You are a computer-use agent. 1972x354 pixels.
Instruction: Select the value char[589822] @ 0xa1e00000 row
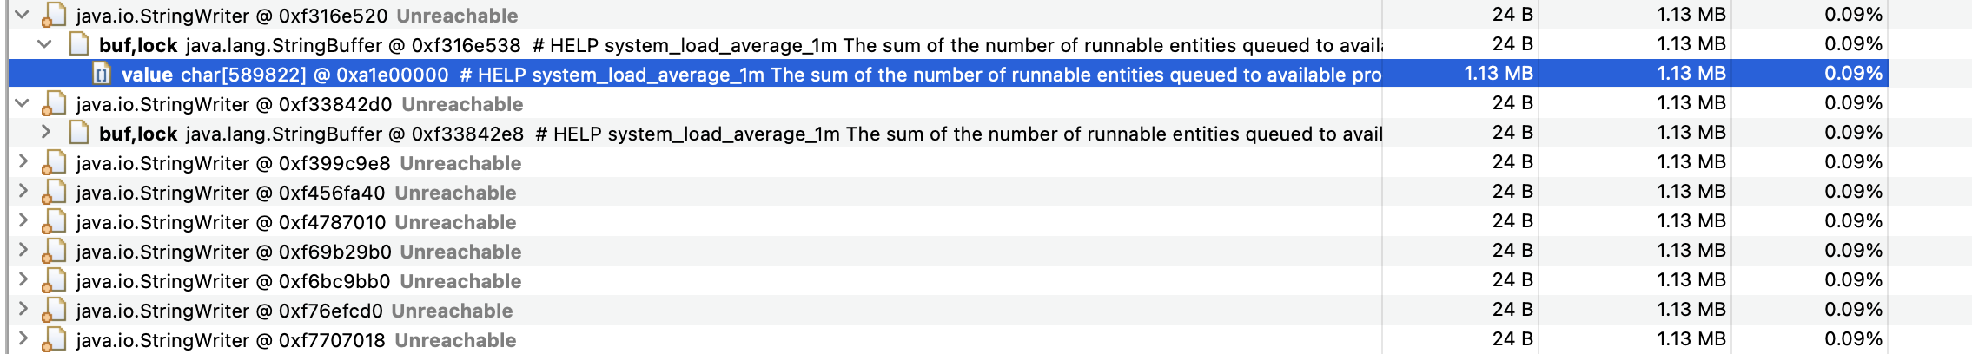click(x=949, y=74)
